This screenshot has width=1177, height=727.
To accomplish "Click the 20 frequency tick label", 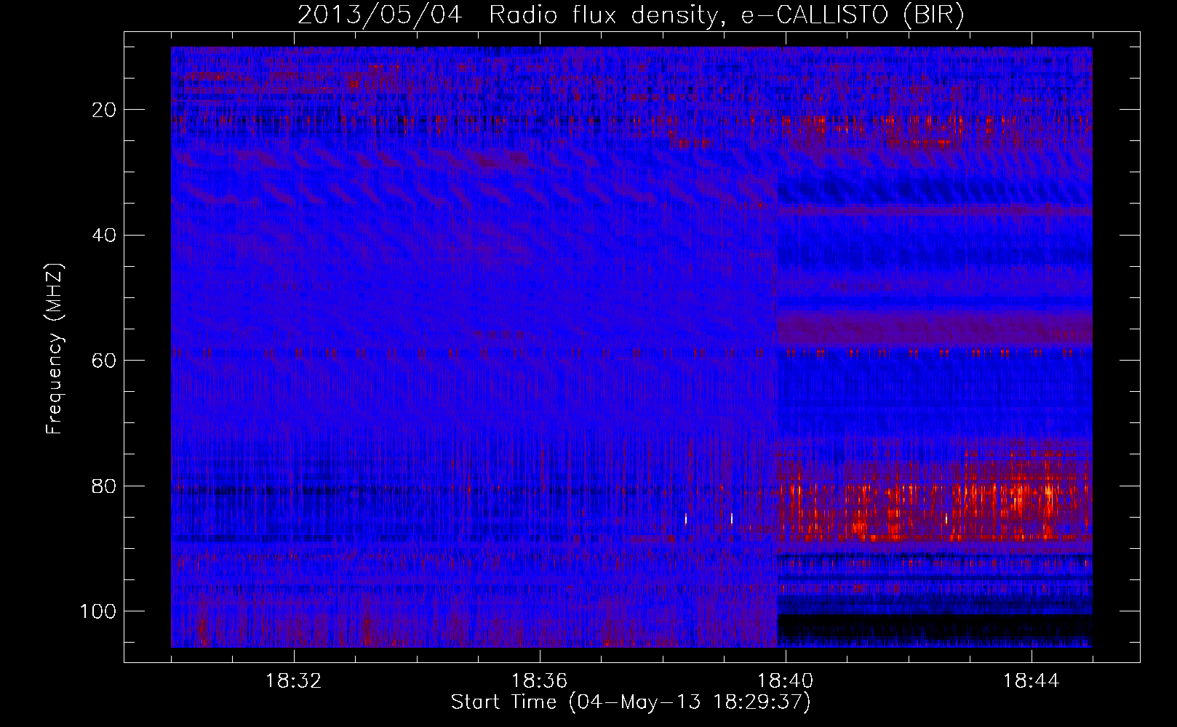I will (105, 110).
